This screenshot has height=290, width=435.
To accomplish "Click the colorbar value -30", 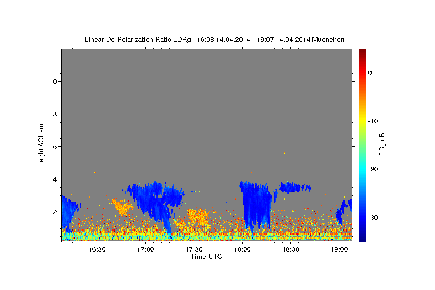I will tap(373, 217).
